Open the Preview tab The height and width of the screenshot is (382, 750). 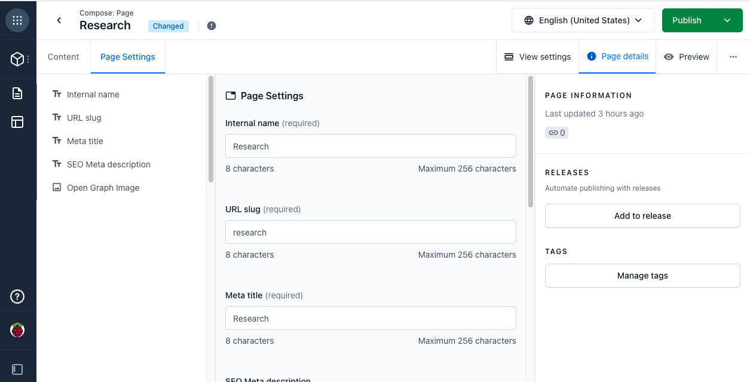[x=686, y=56]
